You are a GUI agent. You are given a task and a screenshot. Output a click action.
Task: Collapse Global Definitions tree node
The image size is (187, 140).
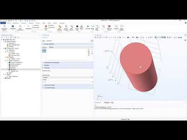pos(4,41)
